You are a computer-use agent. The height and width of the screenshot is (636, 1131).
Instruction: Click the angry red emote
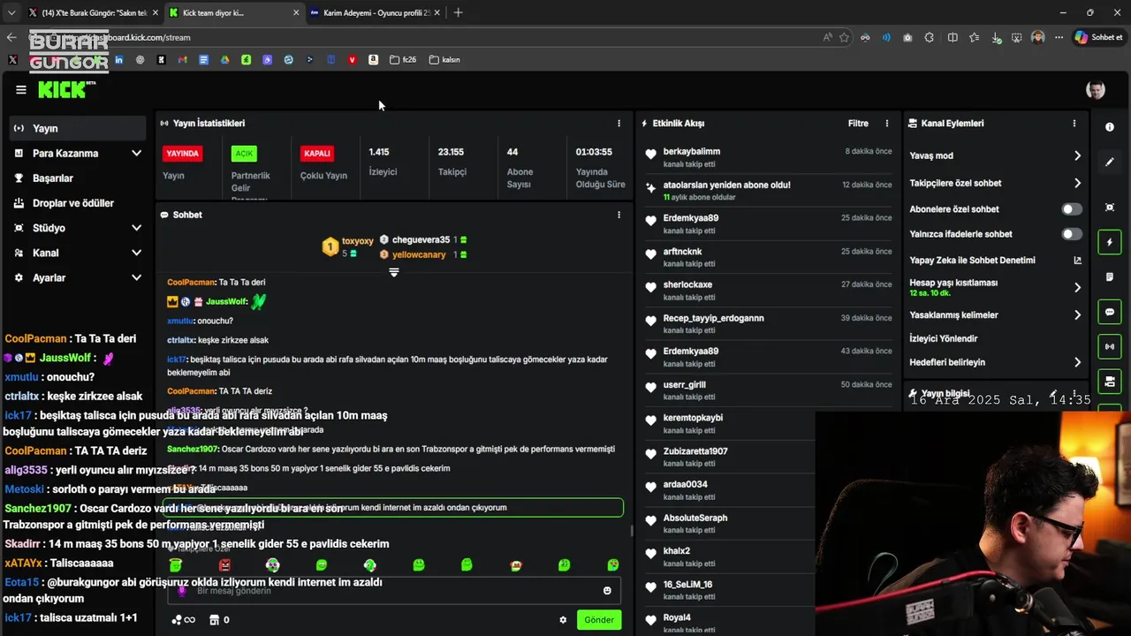tap(224, 565)
